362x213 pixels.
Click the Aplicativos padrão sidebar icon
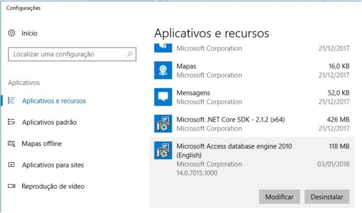[12, 122]
